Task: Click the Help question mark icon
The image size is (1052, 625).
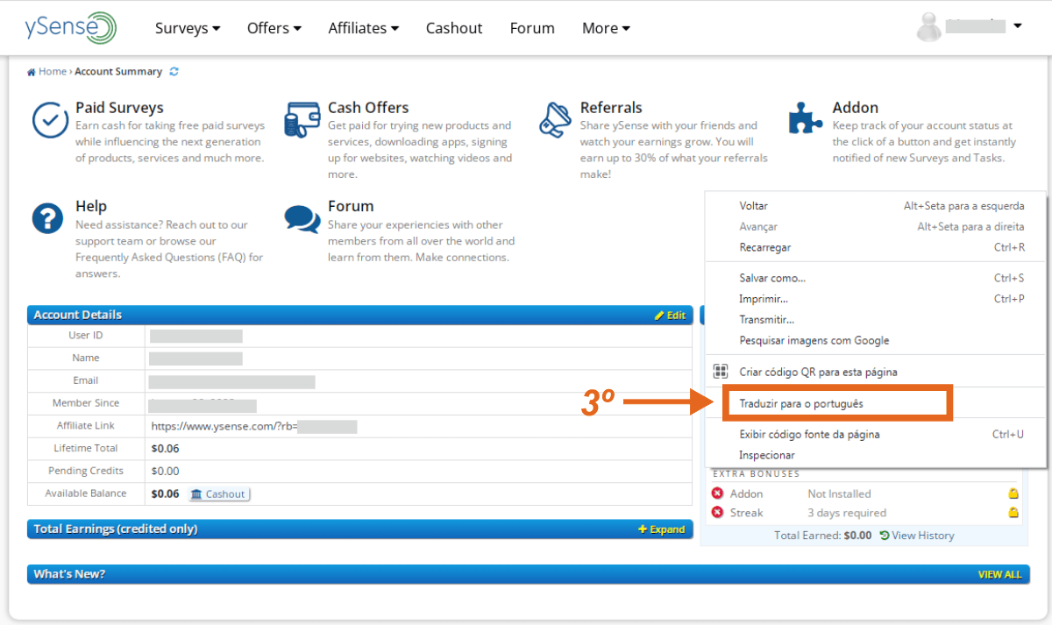Action: (47, 217)
